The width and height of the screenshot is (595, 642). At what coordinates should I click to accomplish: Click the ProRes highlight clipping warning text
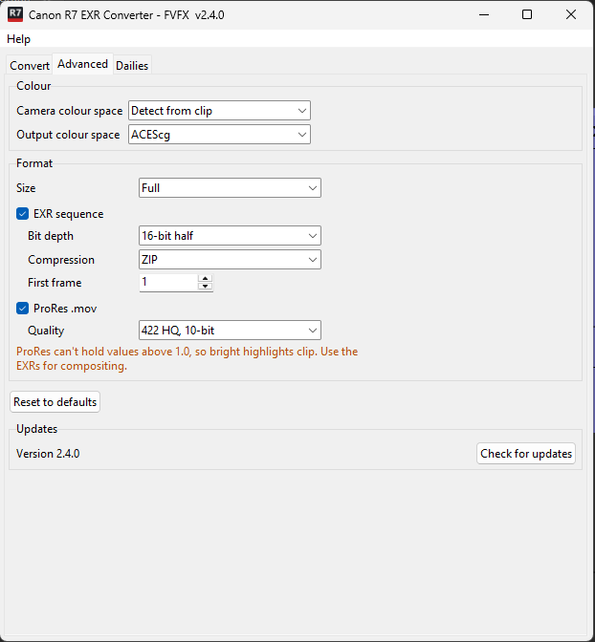point(187,358)
